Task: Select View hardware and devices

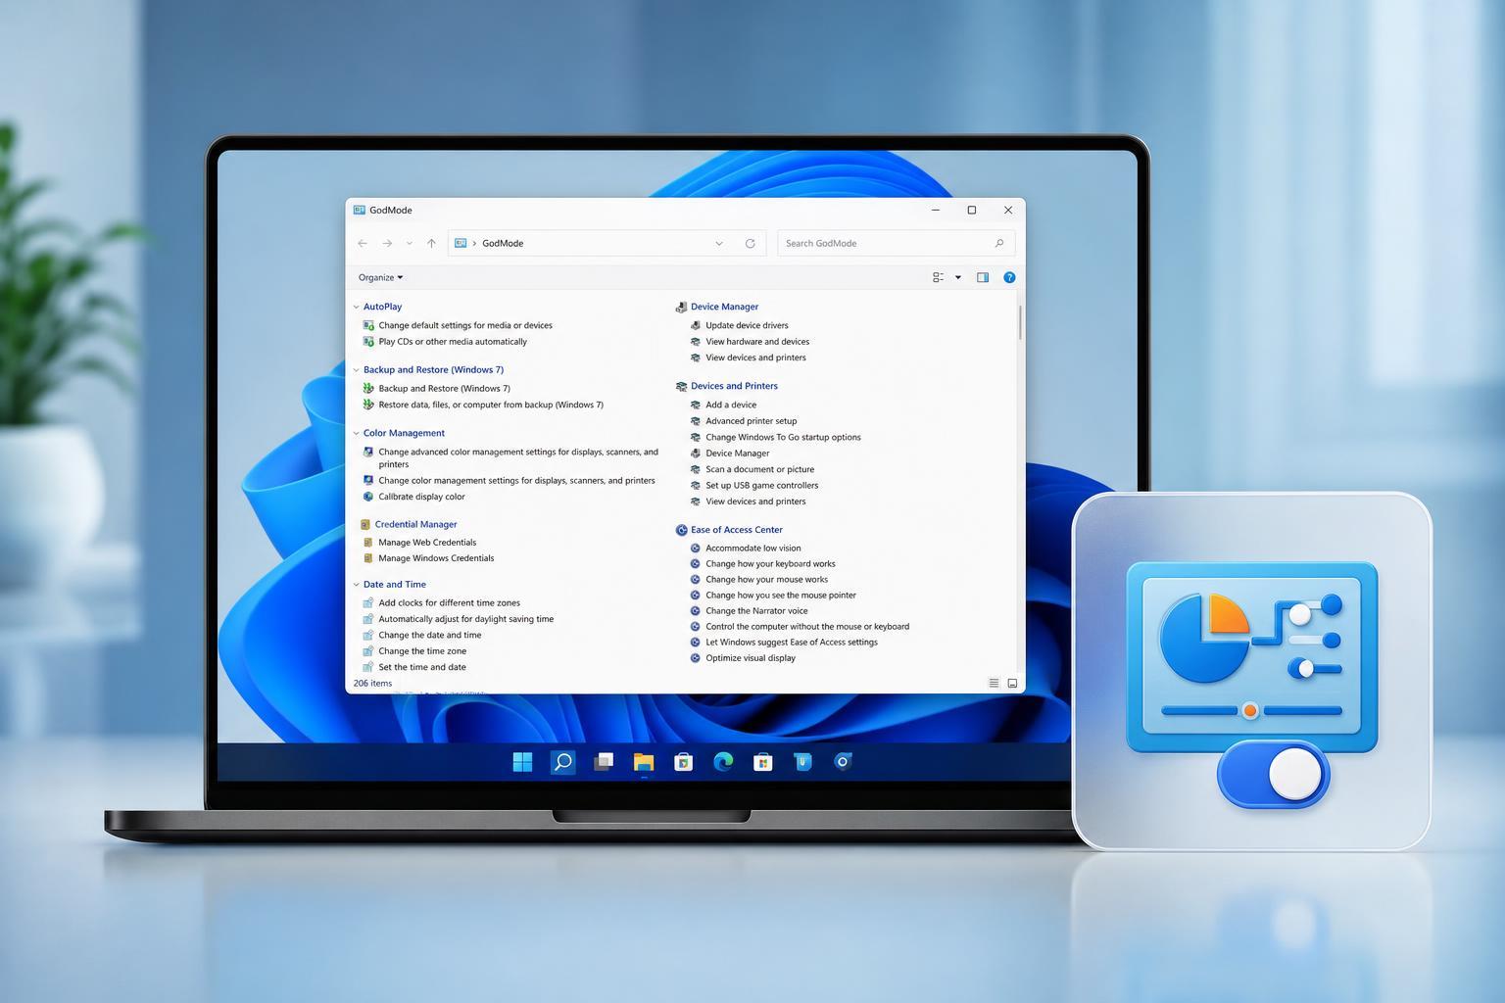Action: pos(757,342)
